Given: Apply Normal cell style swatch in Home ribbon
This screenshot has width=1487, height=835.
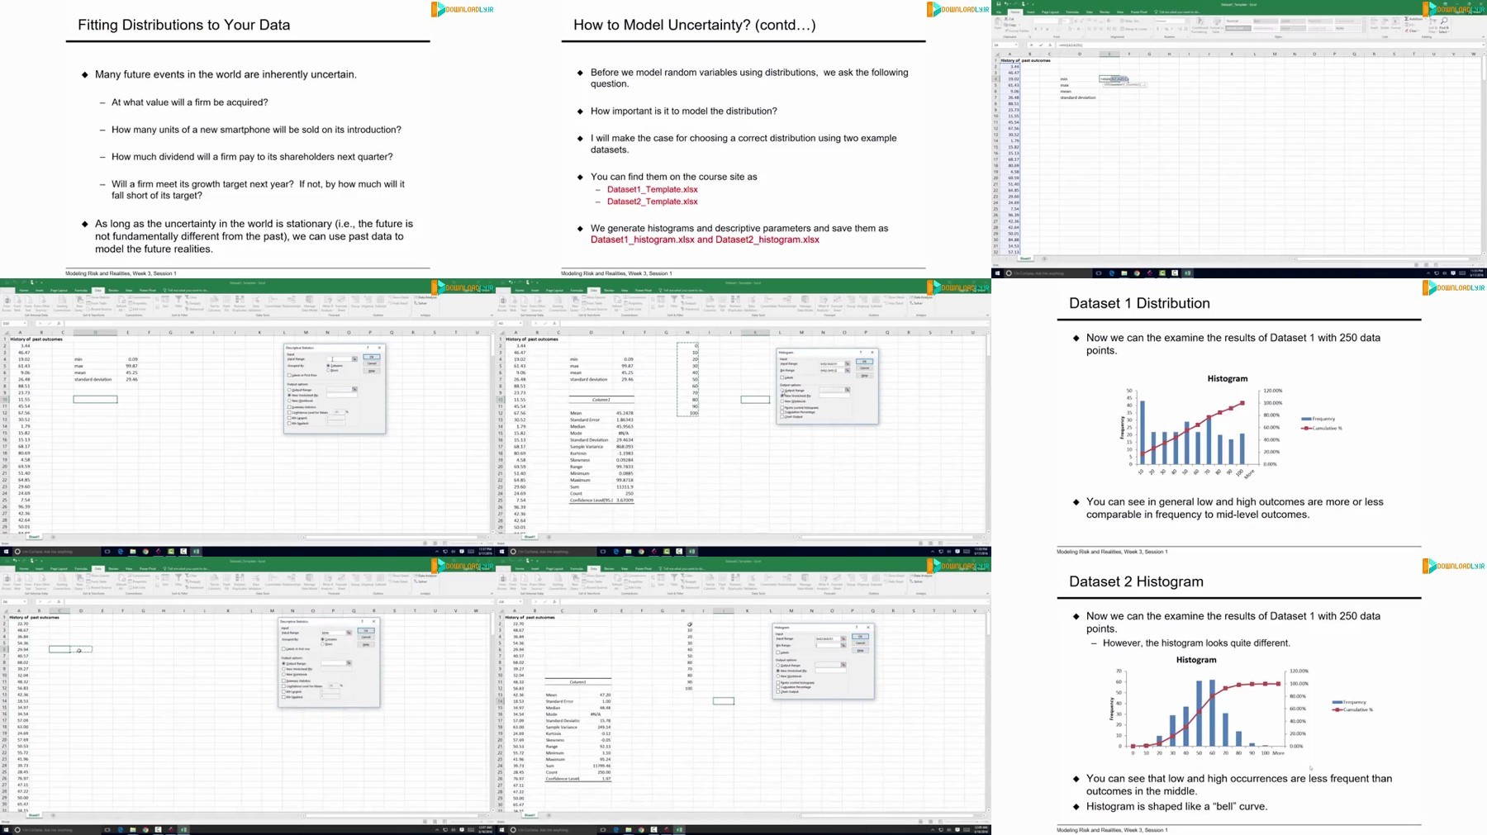Looking at the screenshot, I should coord(1238,21).
